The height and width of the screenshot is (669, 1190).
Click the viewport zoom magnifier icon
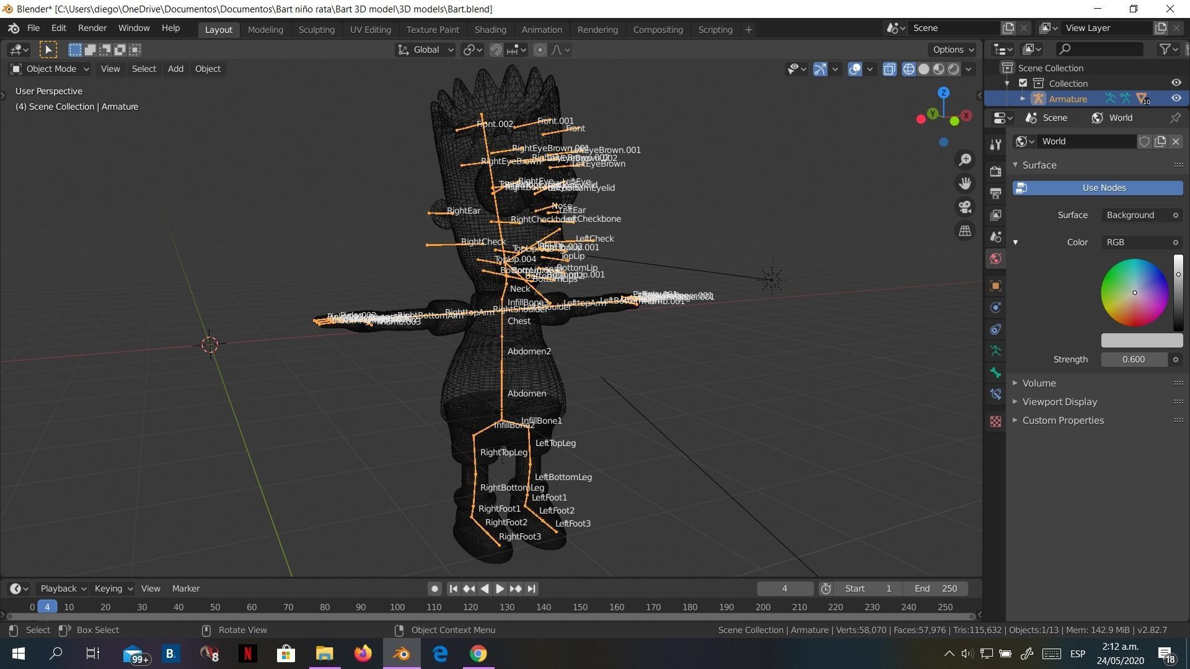pos(965,160)
